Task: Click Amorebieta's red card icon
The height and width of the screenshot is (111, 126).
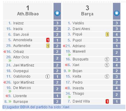Action: 48,40
